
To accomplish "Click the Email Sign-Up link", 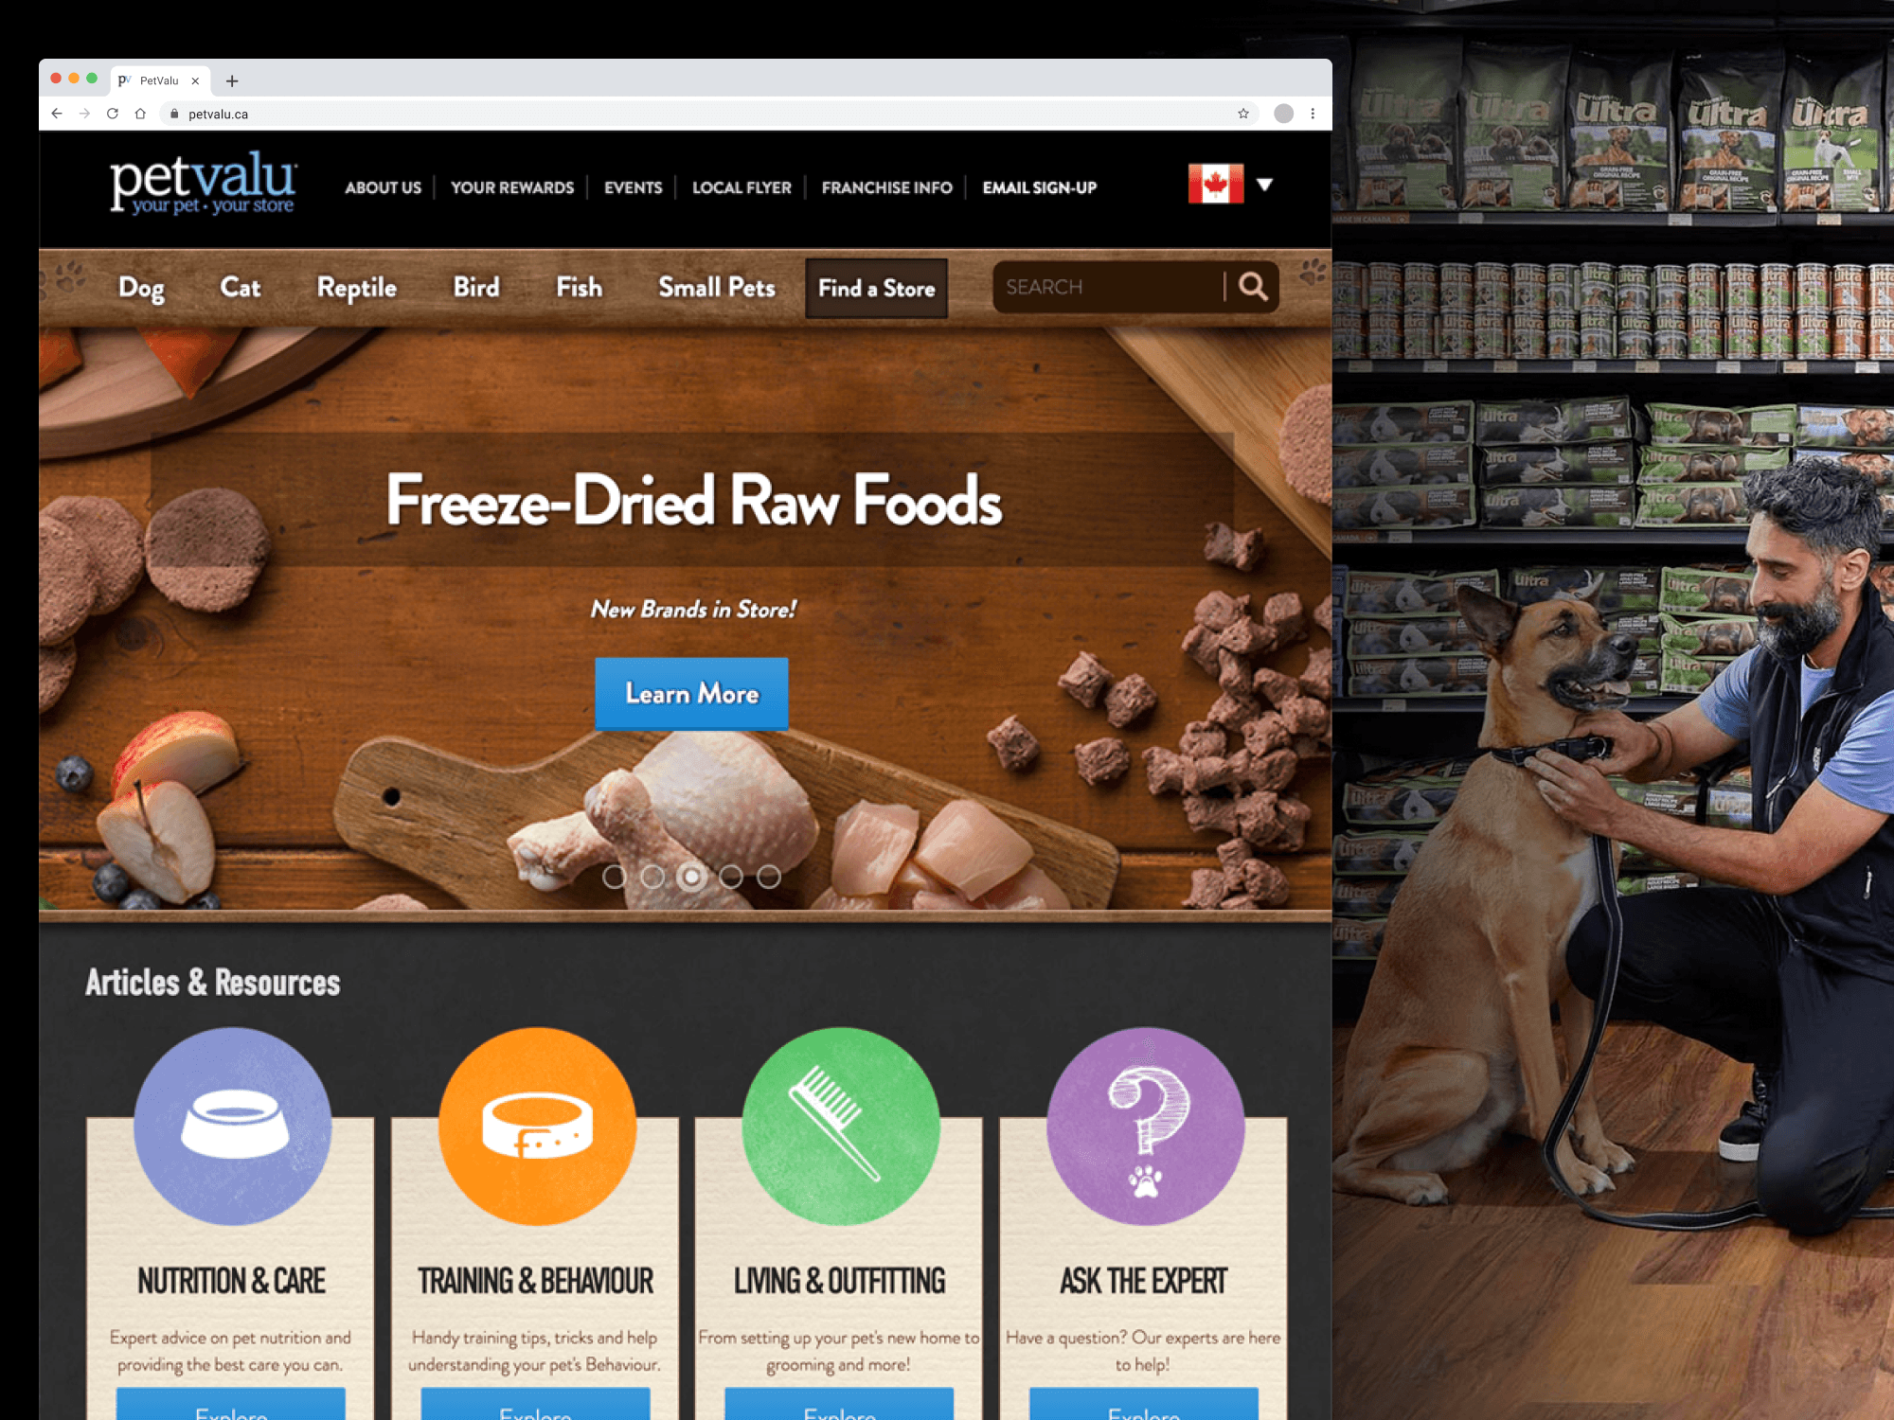I will point(1040,185).
